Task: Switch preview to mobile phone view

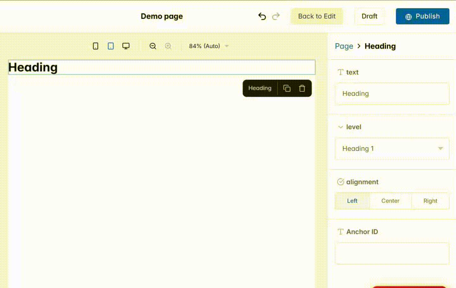Action: click(x=96, y=46)
